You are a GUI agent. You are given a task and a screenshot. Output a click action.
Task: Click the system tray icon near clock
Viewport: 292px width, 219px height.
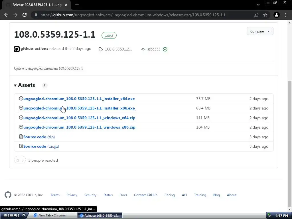tap(269, 216)
